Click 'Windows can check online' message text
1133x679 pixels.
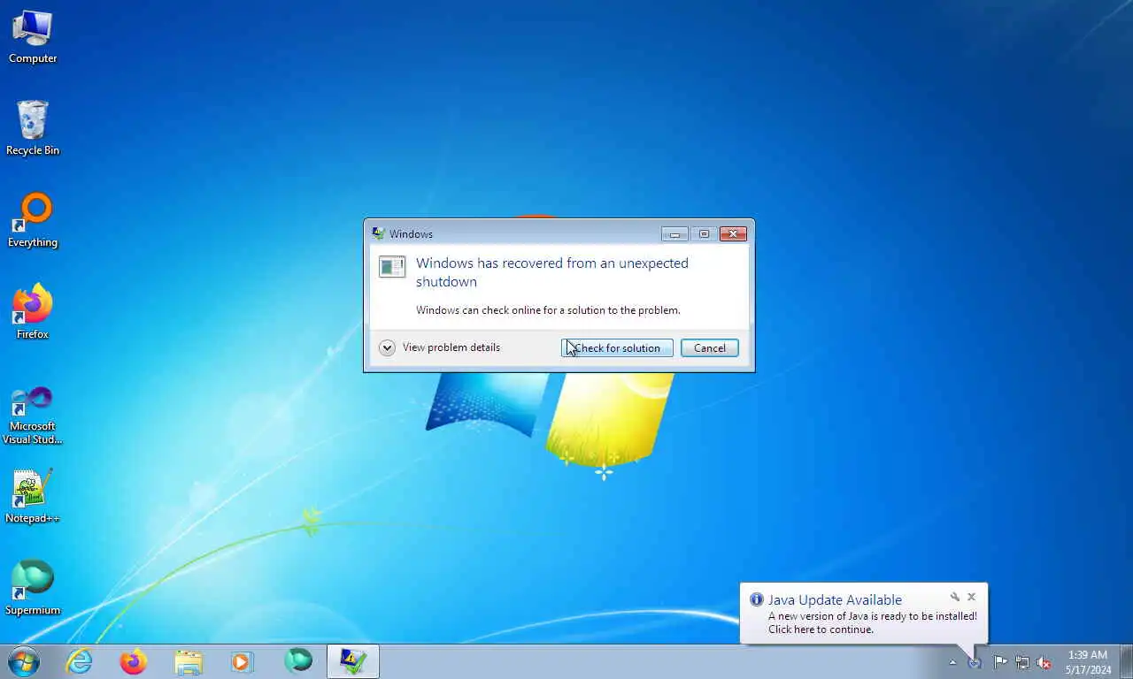548,310
